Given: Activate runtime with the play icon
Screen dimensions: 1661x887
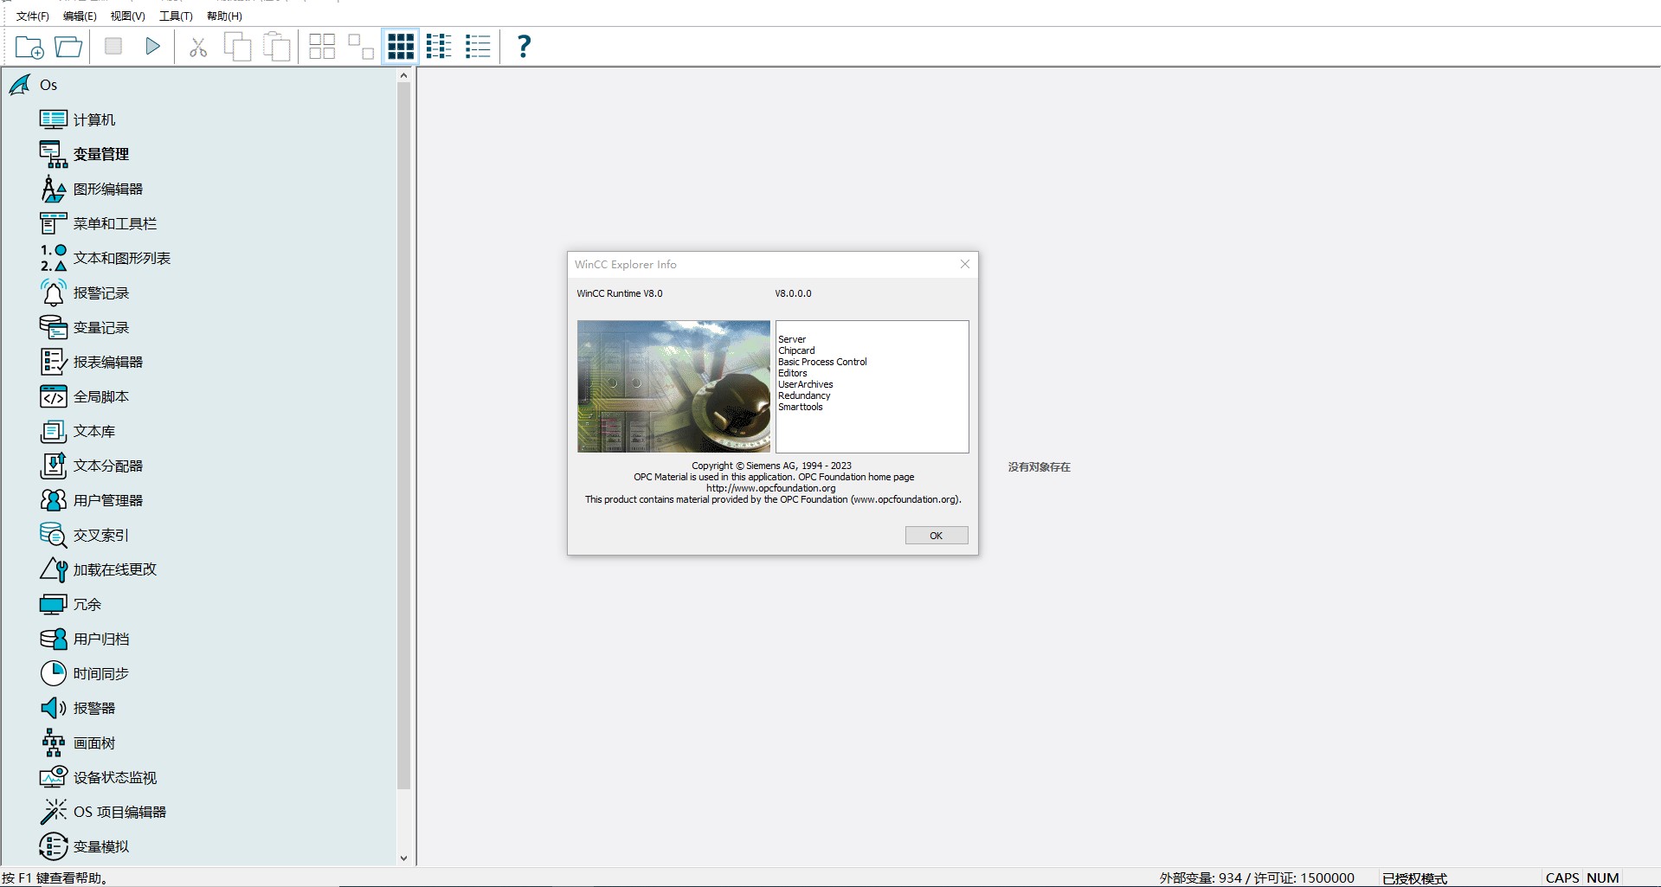Looking at the screenshot, I should point(153,47).
